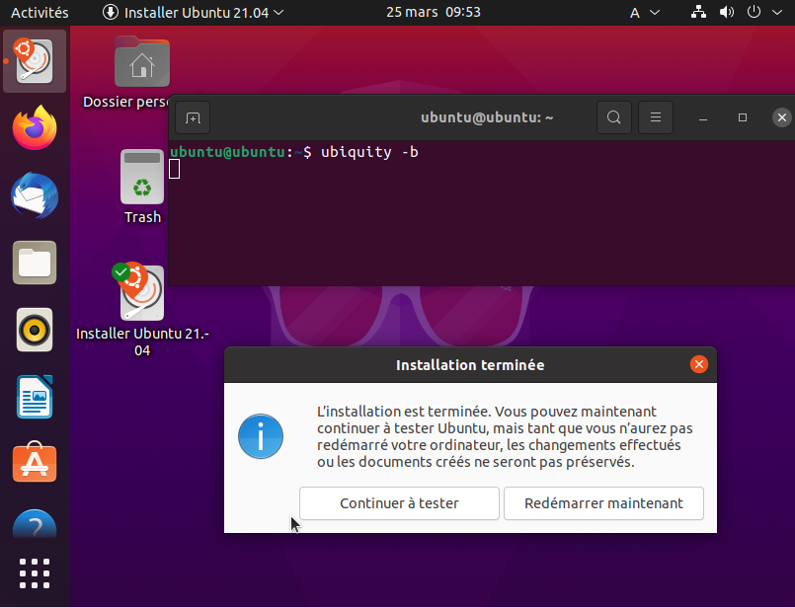The height and width of the screenshot is (608, 795).
Task: Close the Installation terminée dialog
Action: 698,364
